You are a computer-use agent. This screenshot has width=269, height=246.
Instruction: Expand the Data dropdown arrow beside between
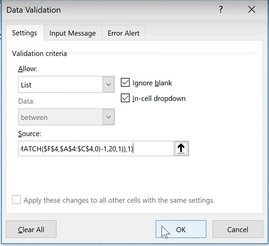tap(108, 117)
